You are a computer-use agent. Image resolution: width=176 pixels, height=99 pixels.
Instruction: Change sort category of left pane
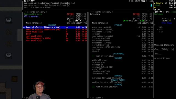click(36, 12)
